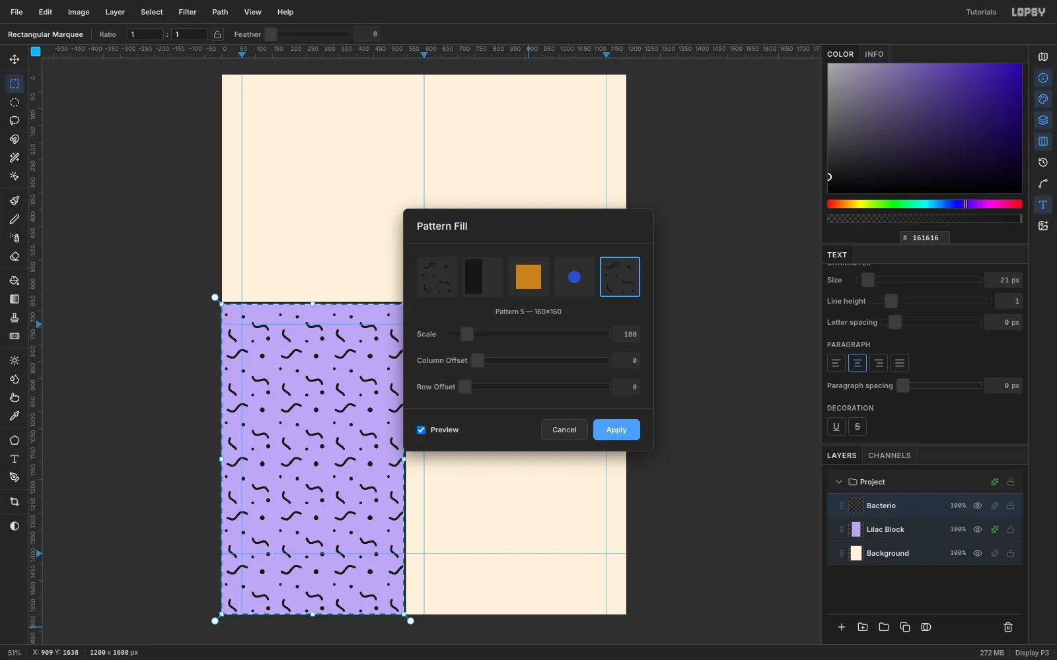This screenshot has height=660, width=1057.
Task: Select the Lilac Block layer row
Action: 925,529
